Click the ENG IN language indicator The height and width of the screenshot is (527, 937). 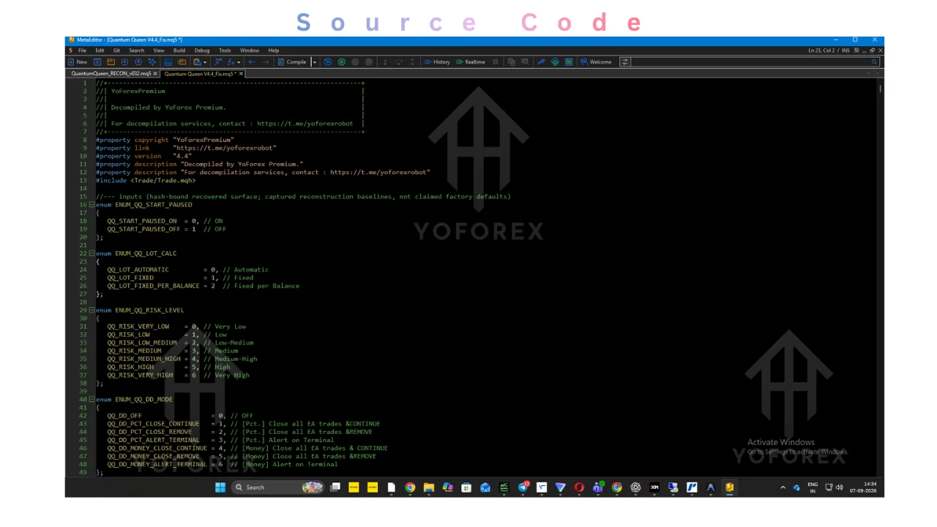click(813, 487)
